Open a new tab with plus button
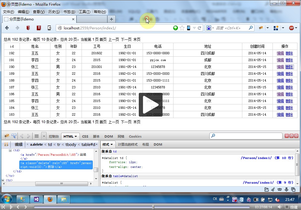This screenshot has width=301, height=210. pos(112,19)
